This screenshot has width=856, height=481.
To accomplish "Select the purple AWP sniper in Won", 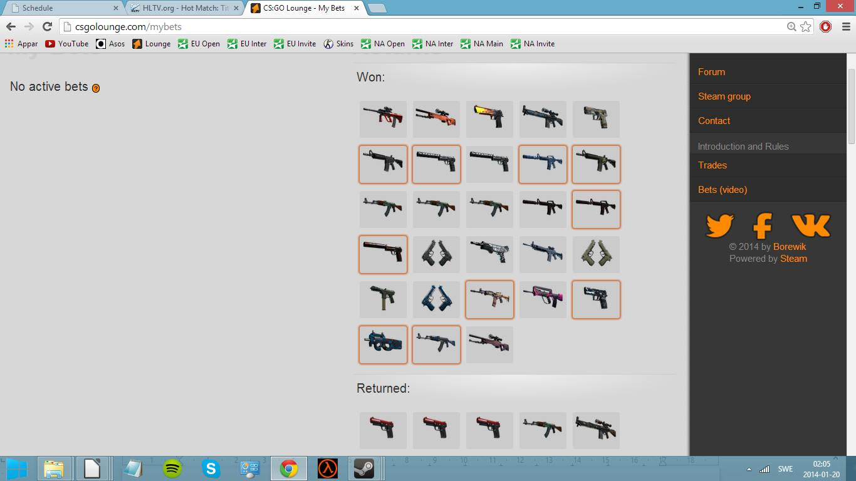I will (x=489, y=344).
